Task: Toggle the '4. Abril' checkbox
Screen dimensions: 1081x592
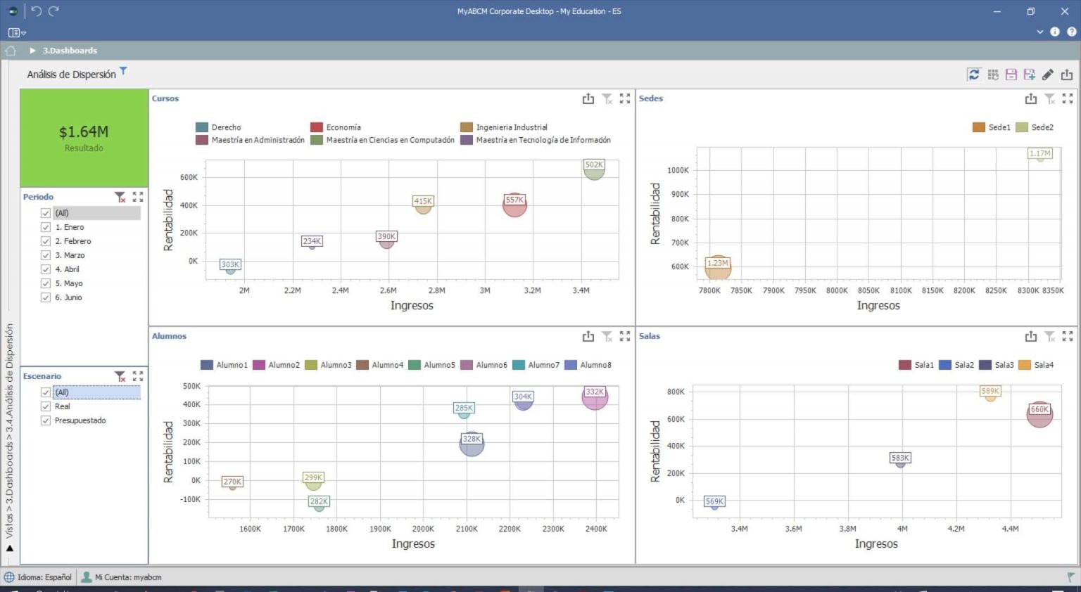Action: [46, 269]
